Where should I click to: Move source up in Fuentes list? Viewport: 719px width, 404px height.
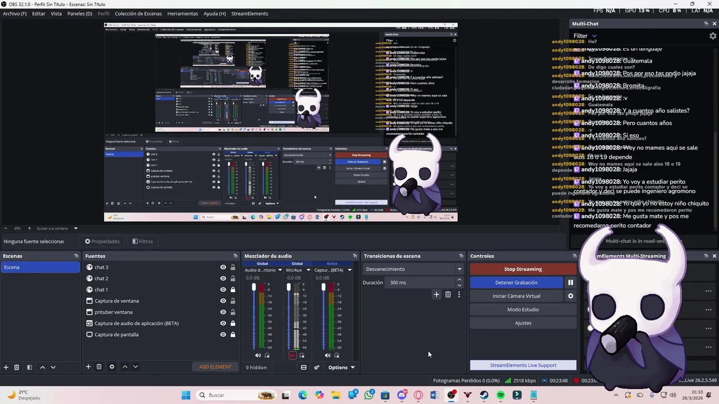(125, 367)
